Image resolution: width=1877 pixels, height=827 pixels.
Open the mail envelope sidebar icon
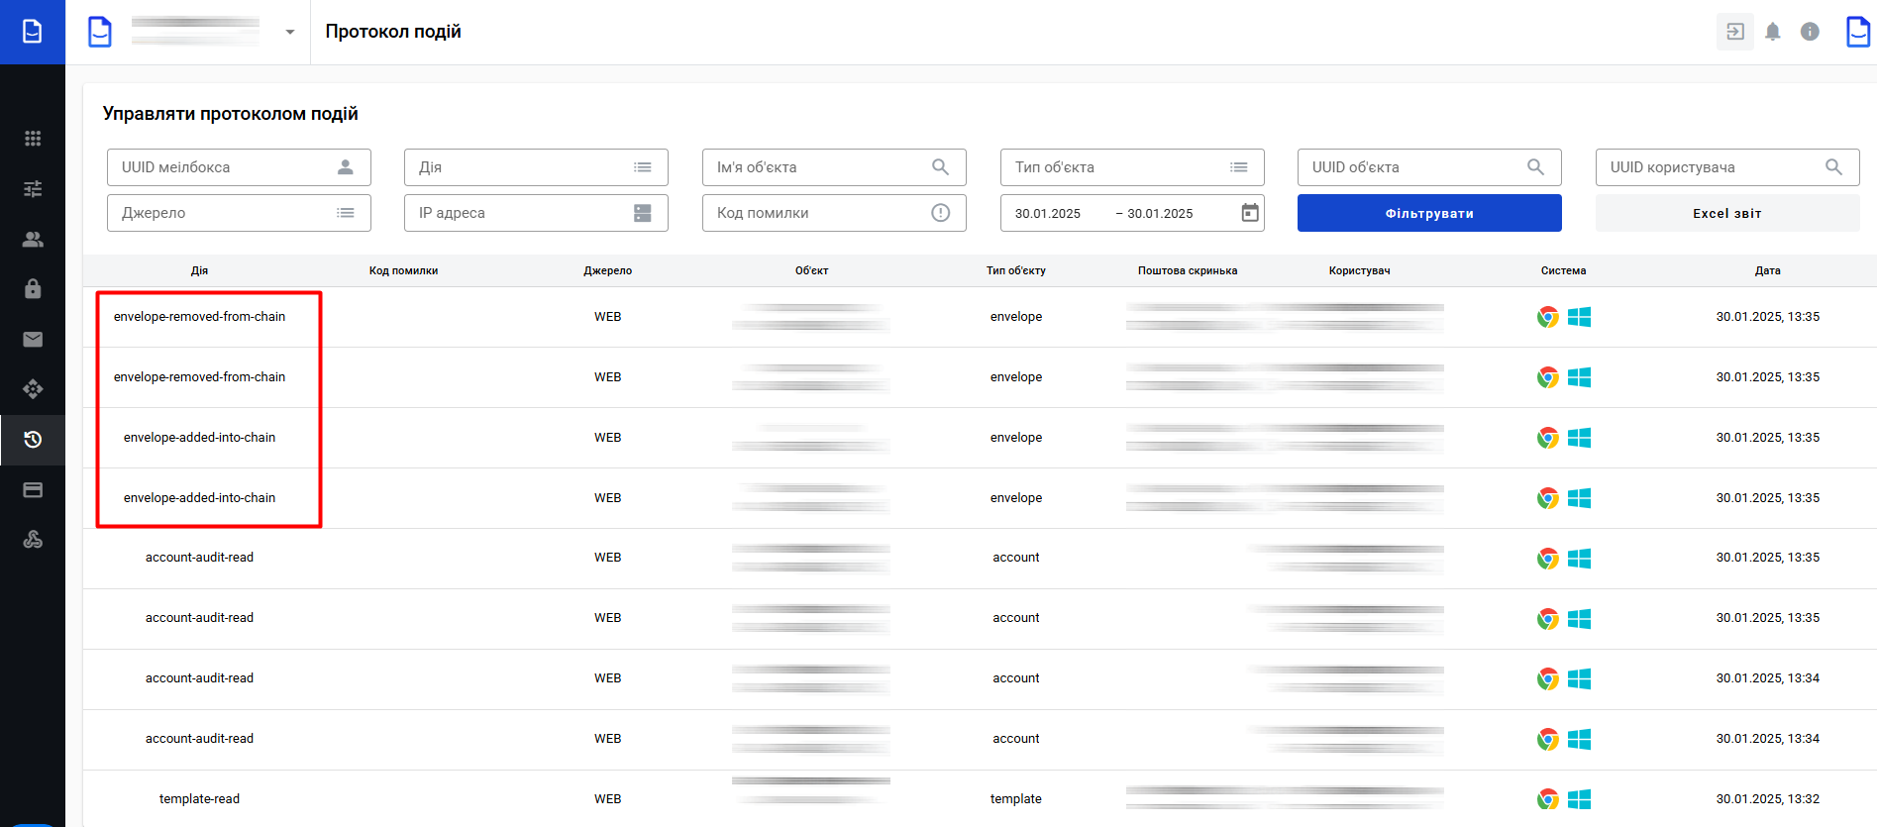tap(33, 340)
